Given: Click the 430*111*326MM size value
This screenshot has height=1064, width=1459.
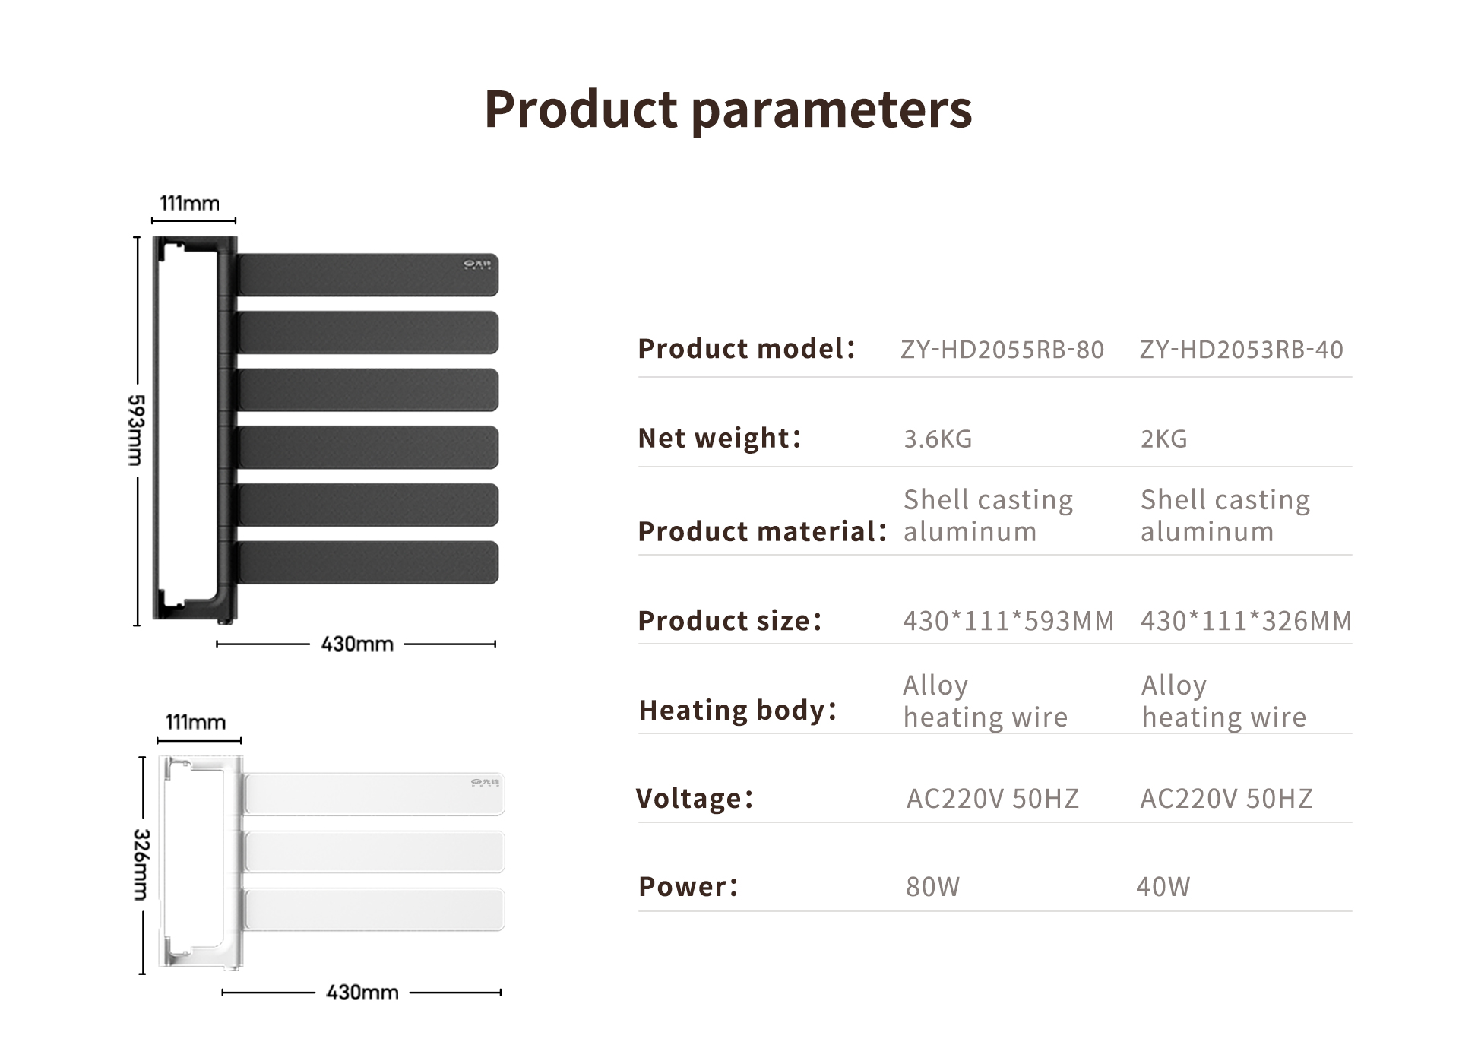Looking at the screenshot, I should (1246, 621).
